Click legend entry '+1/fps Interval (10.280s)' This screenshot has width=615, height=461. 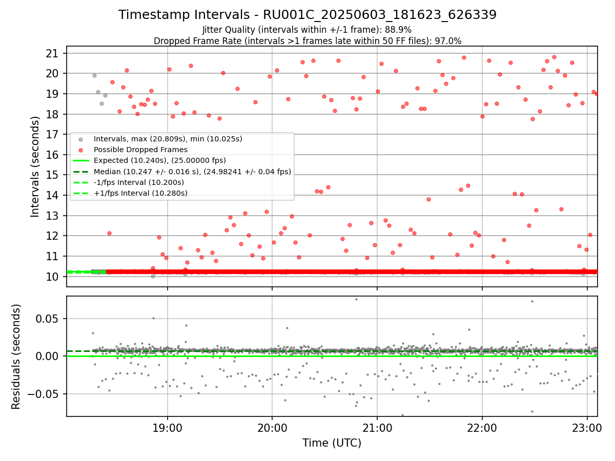140,193
